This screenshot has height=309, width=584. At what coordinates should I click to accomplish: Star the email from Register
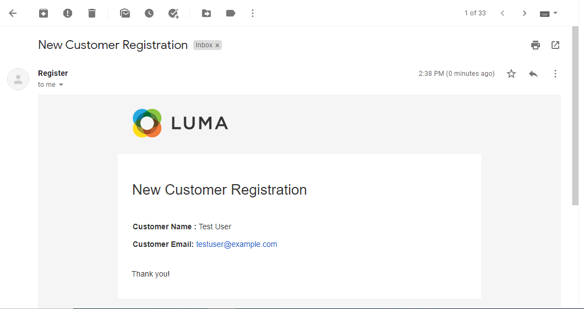511,74
